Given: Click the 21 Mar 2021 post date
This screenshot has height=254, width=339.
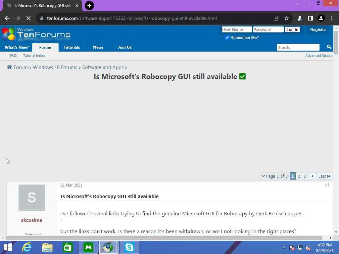Looking at the screenshot, I should point(71,185).
